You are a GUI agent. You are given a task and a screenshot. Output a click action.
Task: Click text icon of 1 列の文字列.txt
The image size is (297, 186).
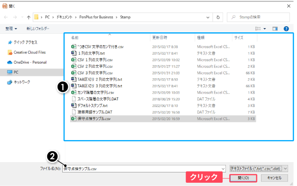tap(73, 53)
